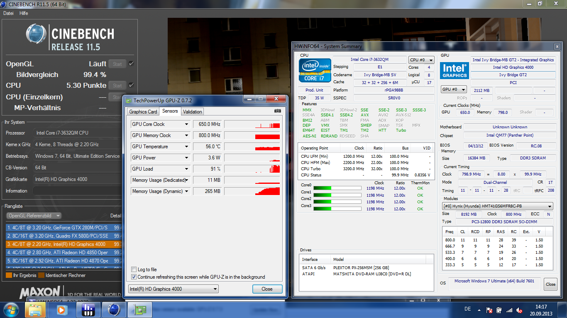
Task: Open the Validation tab in GPU-Z
Action: (193, 112)
